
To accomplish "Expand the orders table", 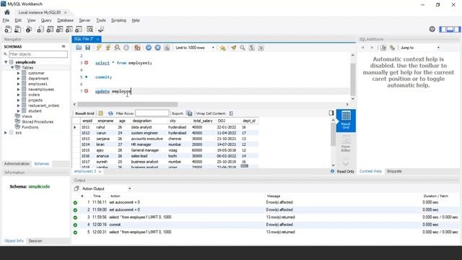I will point(18,95).
